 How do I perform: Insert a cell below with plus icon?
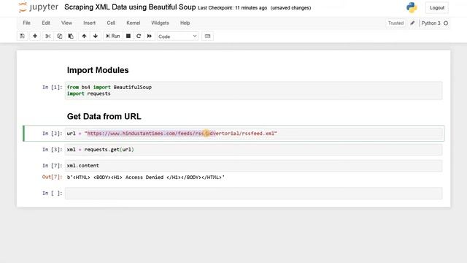35,36
